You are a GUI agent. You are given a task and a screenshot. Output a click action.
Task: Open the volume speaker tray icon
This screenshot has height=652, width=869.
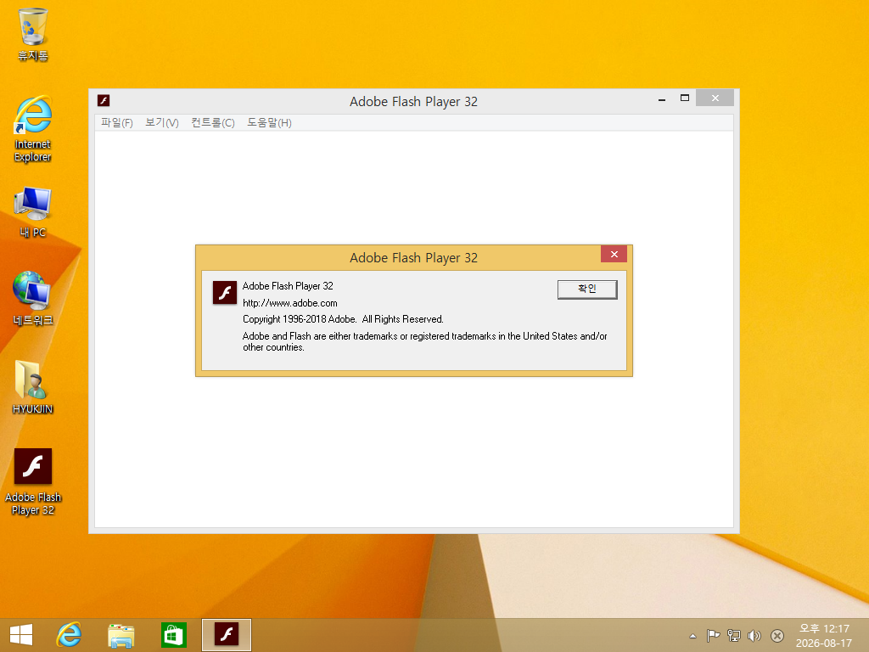tap(754, 636)
